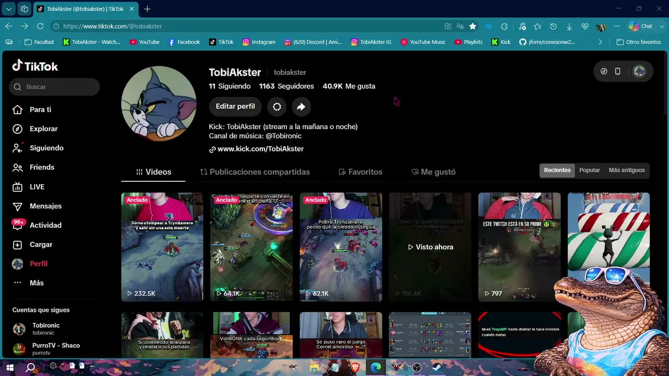Open Windows taskbar search
The width and height of the screenshot is (669, 376).
click(30, 368)
